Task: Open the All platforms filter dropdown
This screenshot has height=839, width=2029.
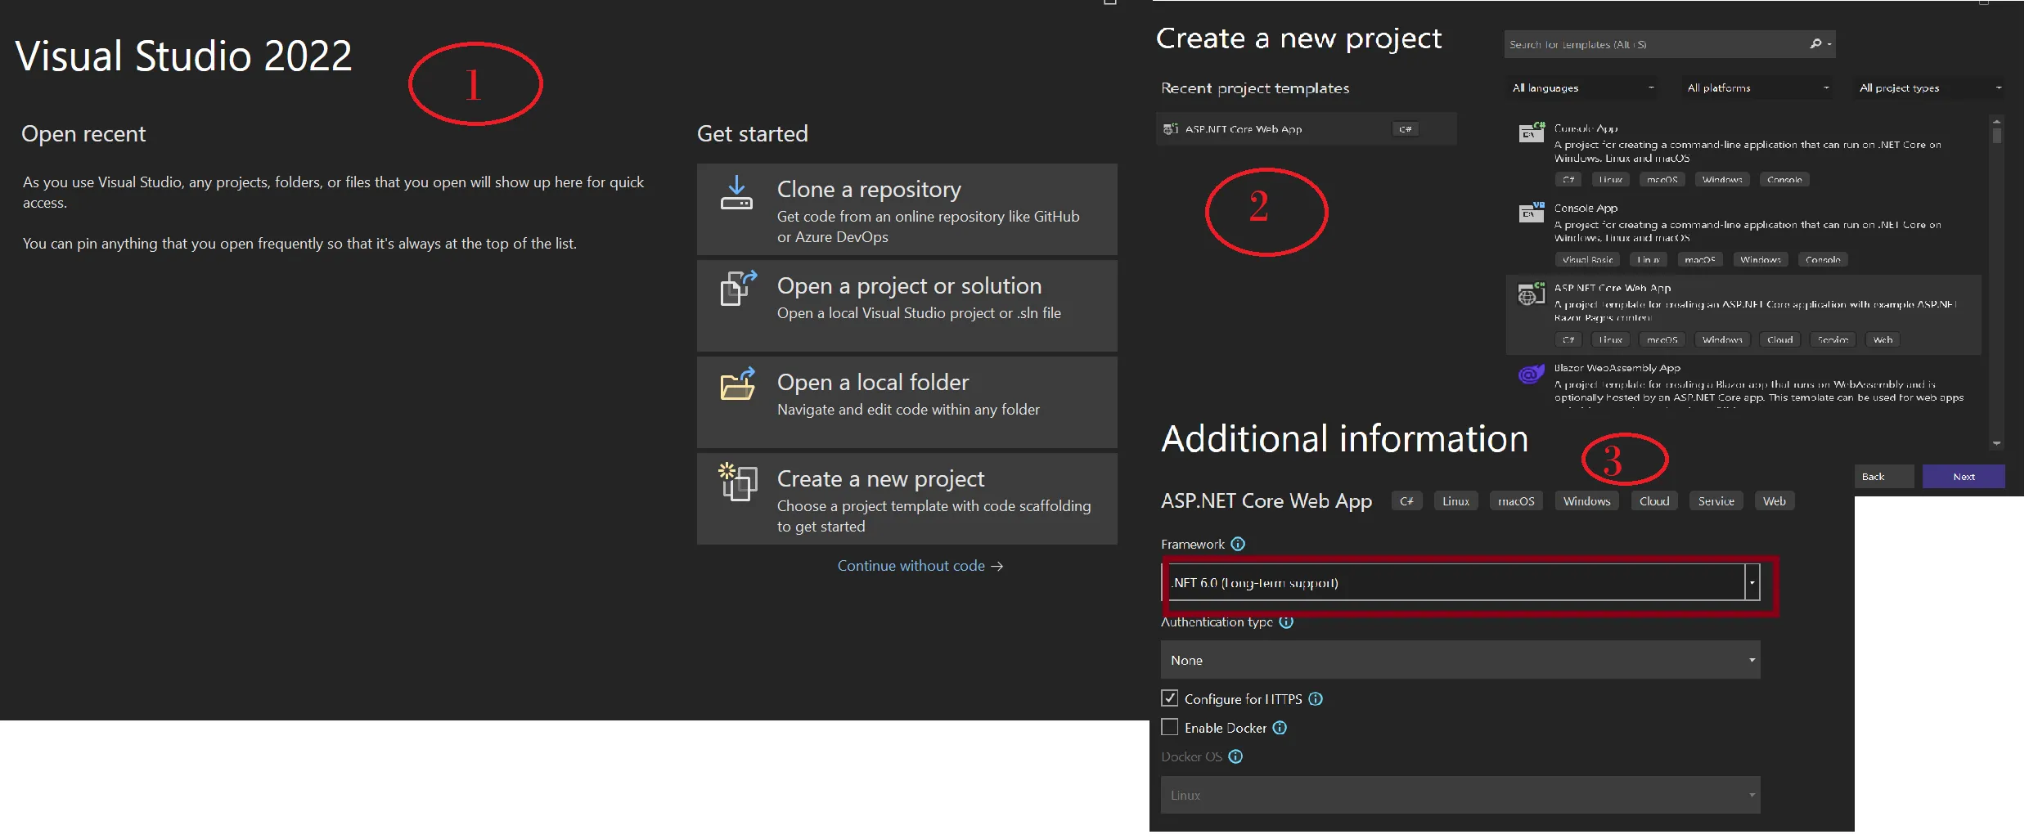Action: tap(1757, 88)
